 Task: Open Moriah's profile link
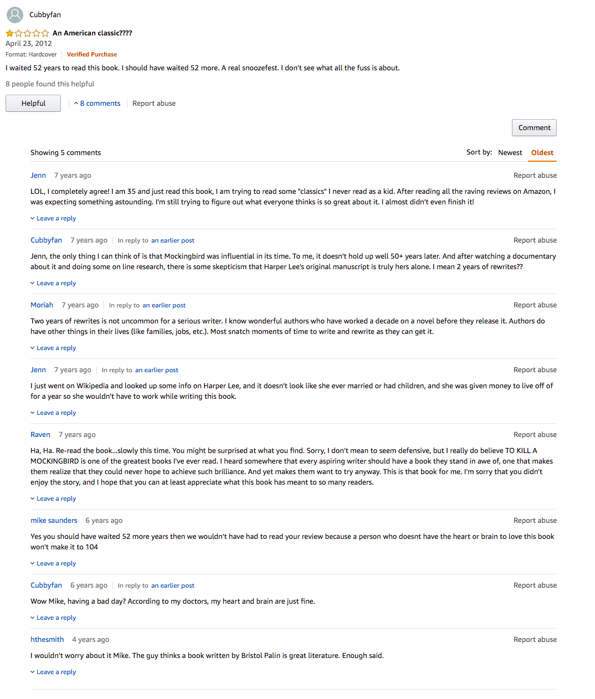pyautogui.click(x=42, y=305)
